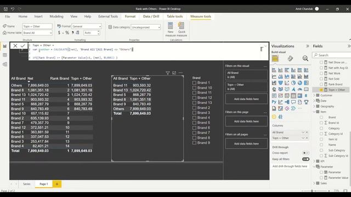Open the File menu
The width and height of the screenshot is (351, 197).
click(x=7, y=16)
